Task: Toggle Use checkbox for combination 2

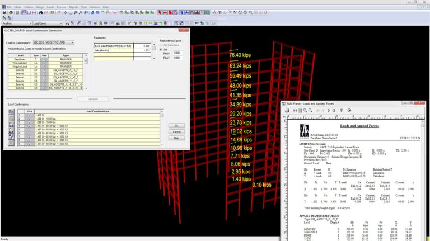Action: (30, 119)
